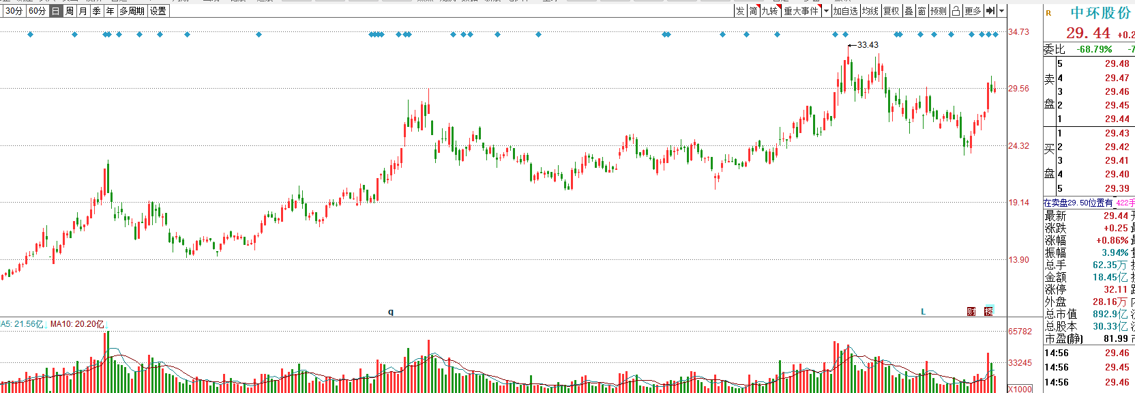
Task: Open the 更多 more options
Action: pos(973,11)
